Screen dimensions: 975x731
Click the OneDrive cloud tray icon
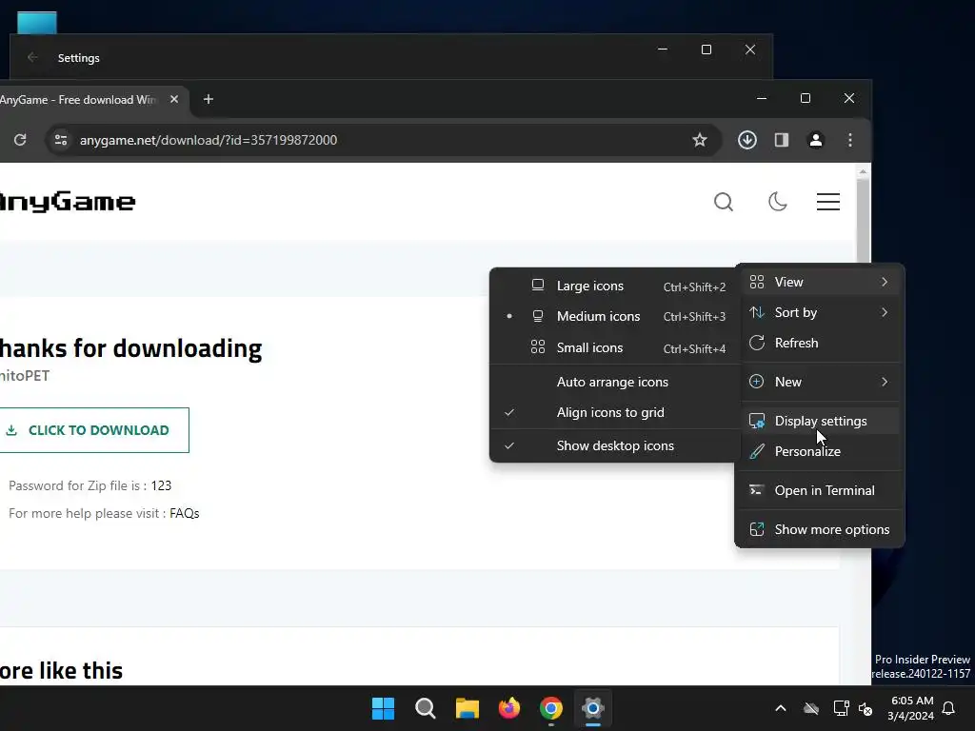pos(811,708)
